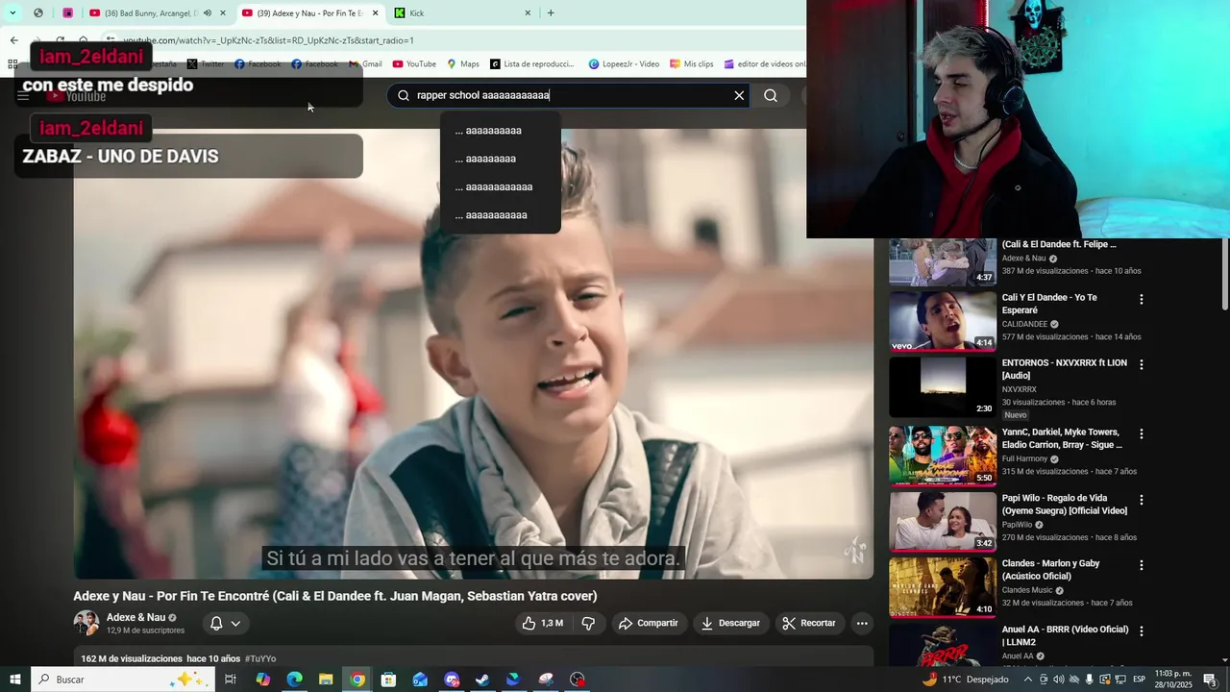Click the Windows taskbar Buscar search box
1230x692 pixels.
(122, 680)
